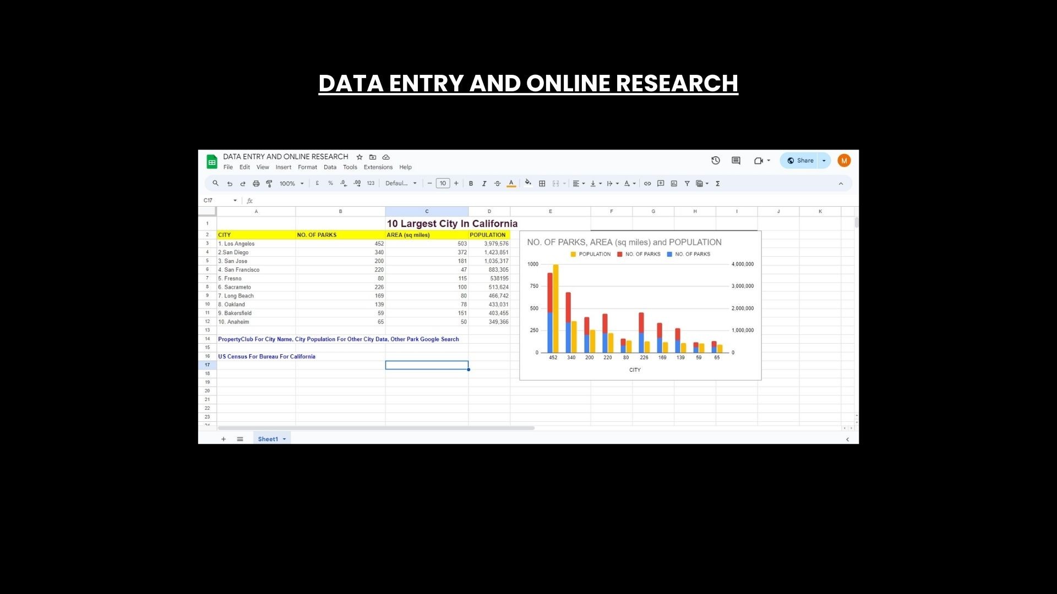Click the insert link icon
The image size is (1057, 594).
coord(647,184)
